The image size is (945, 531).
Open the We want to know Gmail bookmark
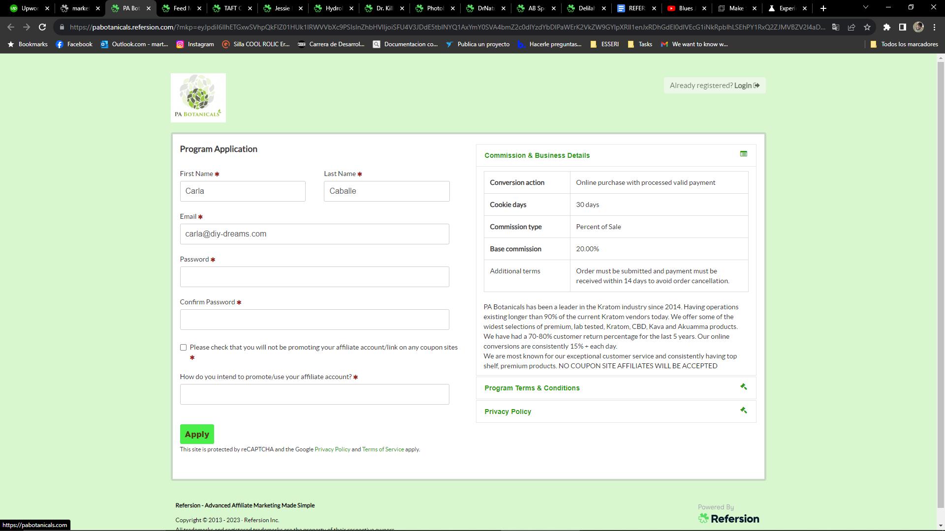(694, 44)
